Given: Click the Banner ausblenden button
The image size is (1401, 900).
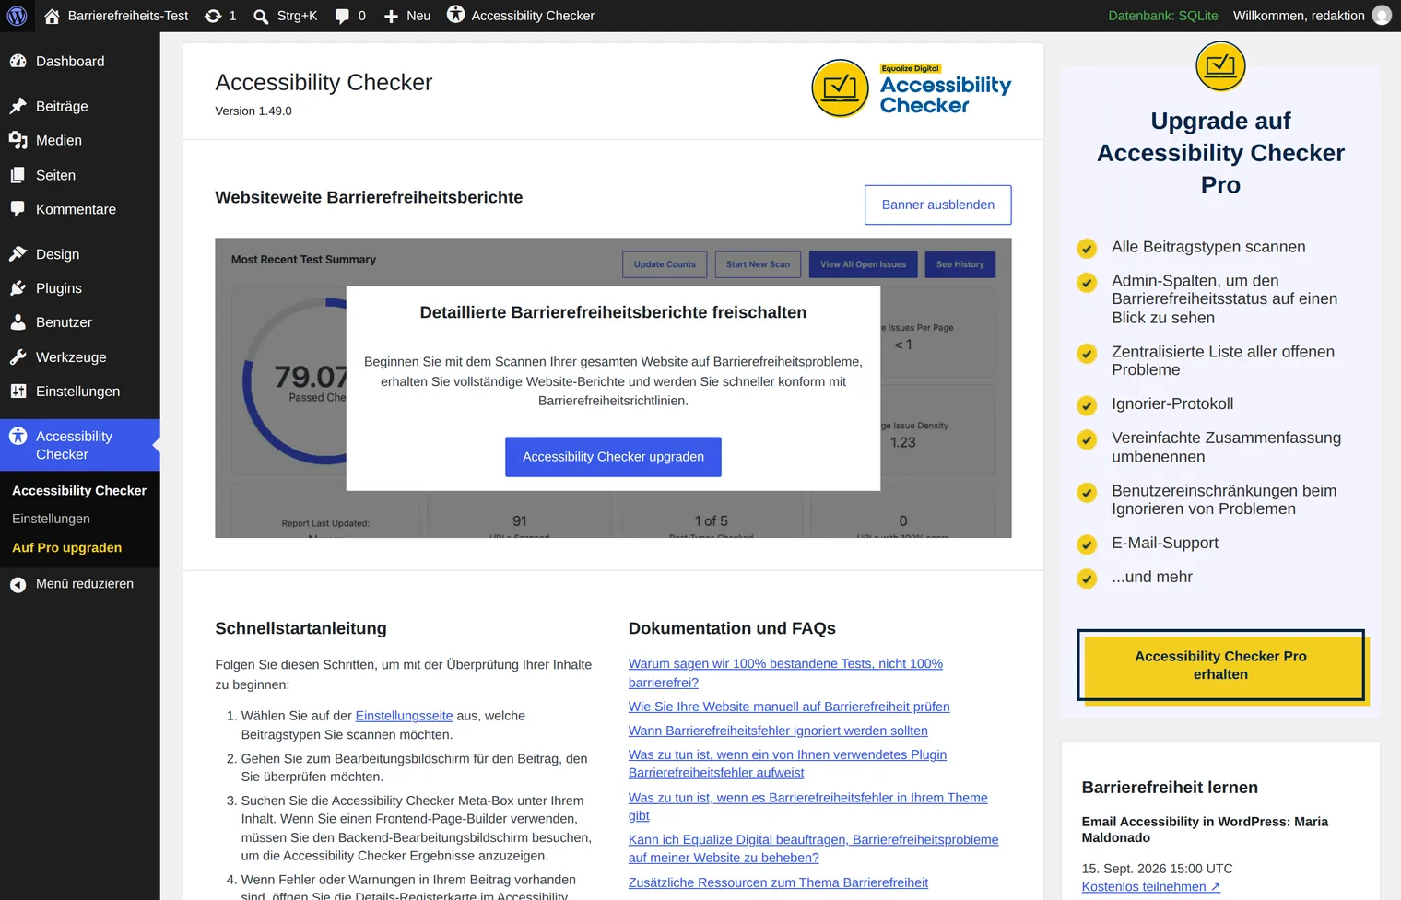Looking at the screenshot, I should (x=937, y=205).
